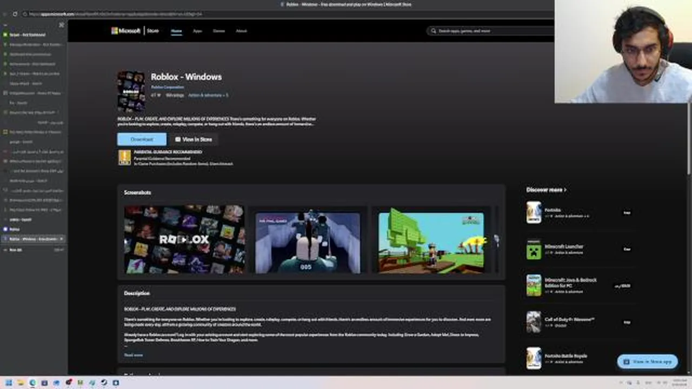Screen dimensions: 692x389
Task: Open Call of Duty: Warzone listing
Action: [x=569, y=319]
